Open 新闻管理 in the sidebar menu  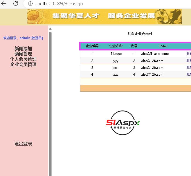pos(23,54)
